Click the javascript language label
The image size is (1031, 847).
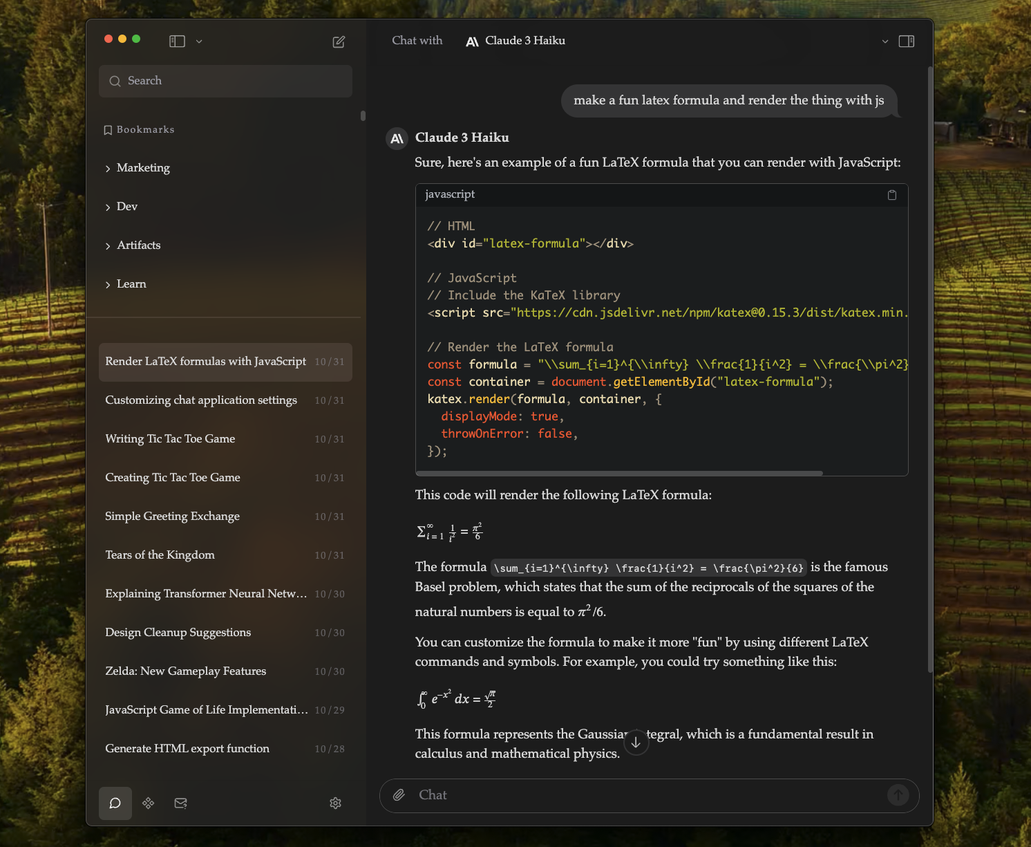tap(450, 195)
